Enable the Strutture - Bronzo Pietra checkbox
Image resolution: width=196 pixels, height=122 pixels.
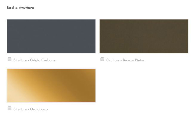coord(102,59)
